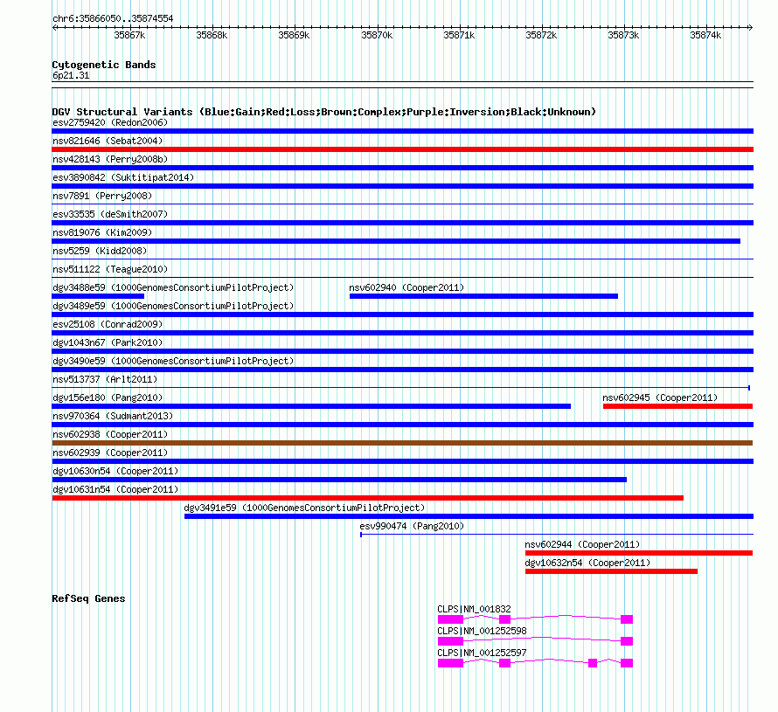Select the dgv156e180 (Pang2010) label
The height and width of the screenshot is (712, 778).
click(108, 397)
